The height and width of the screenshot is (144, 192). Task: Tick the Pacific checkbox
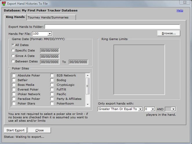point(52,94)
